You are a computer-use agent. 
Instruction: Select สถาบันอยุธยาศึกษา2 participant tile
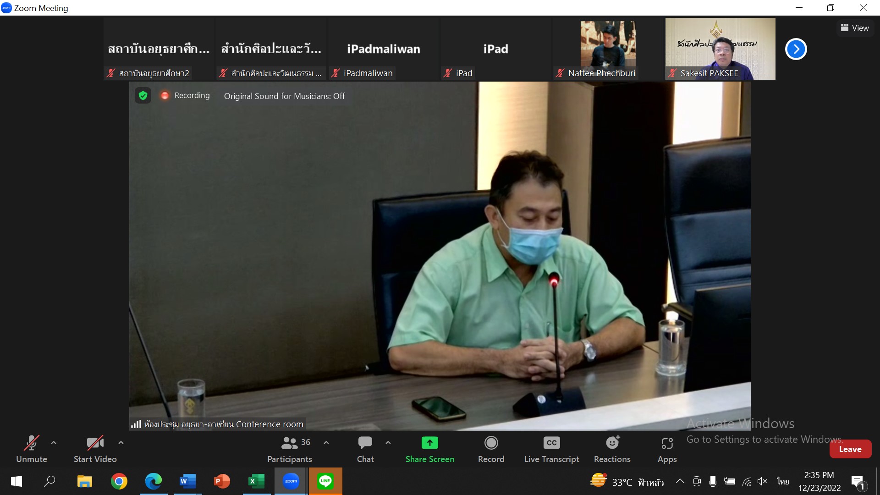point(159,49)
